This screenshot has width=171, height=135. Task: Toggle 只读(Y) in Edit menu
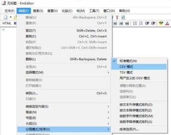tap(64, 99)
